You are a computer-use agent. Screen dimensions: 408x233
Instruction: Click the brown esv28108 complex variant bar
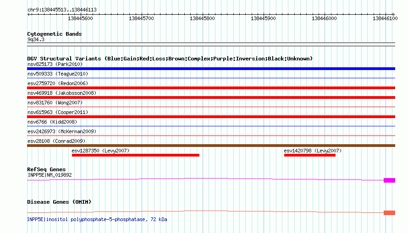pyautogui.click(x=211, y=146)
